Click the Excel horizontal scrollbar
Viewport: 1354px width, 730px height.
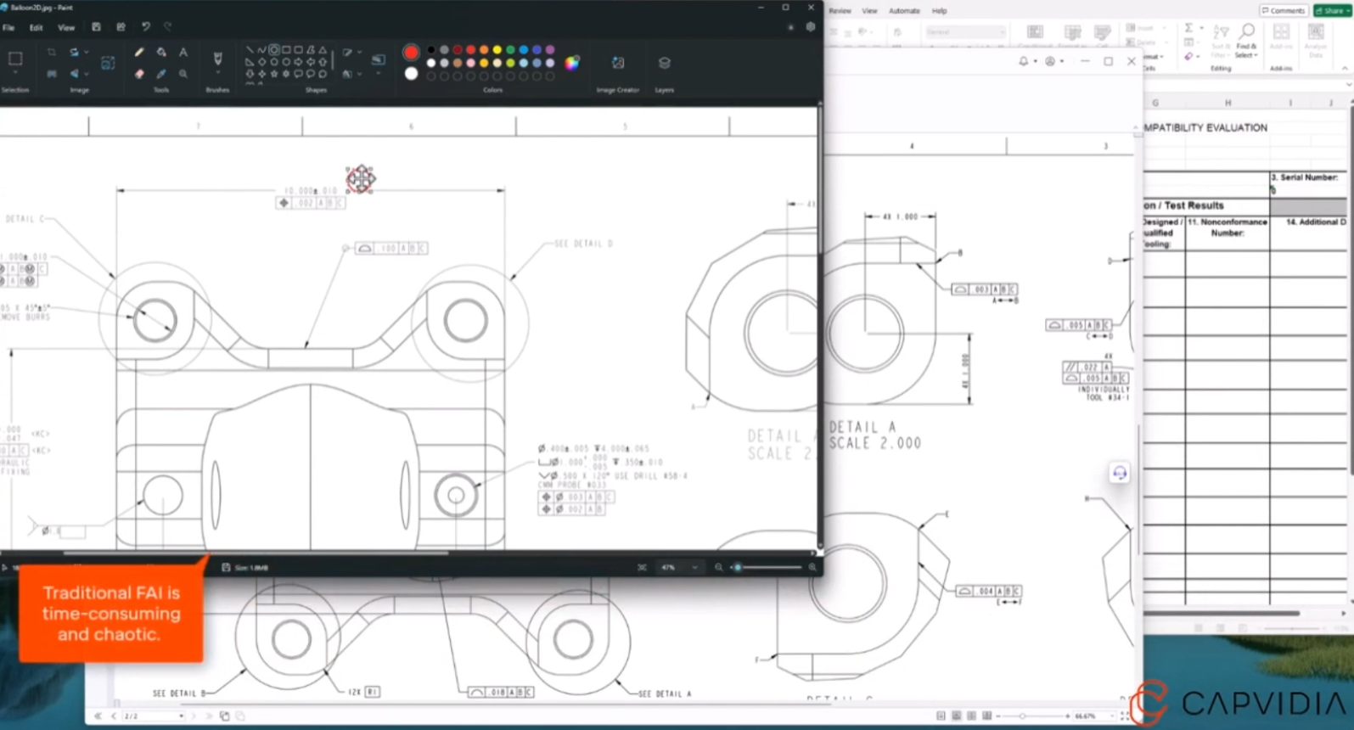pos(1222,613)
